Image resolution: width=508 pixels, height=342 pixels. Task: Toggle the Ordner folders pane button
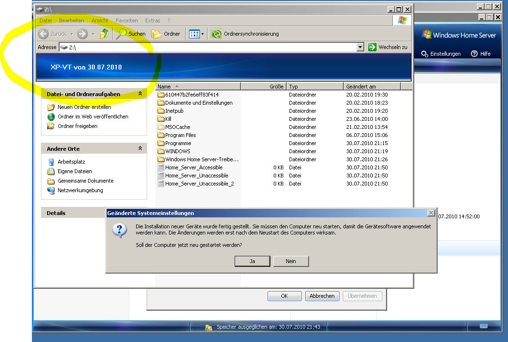tap(166, 34)
